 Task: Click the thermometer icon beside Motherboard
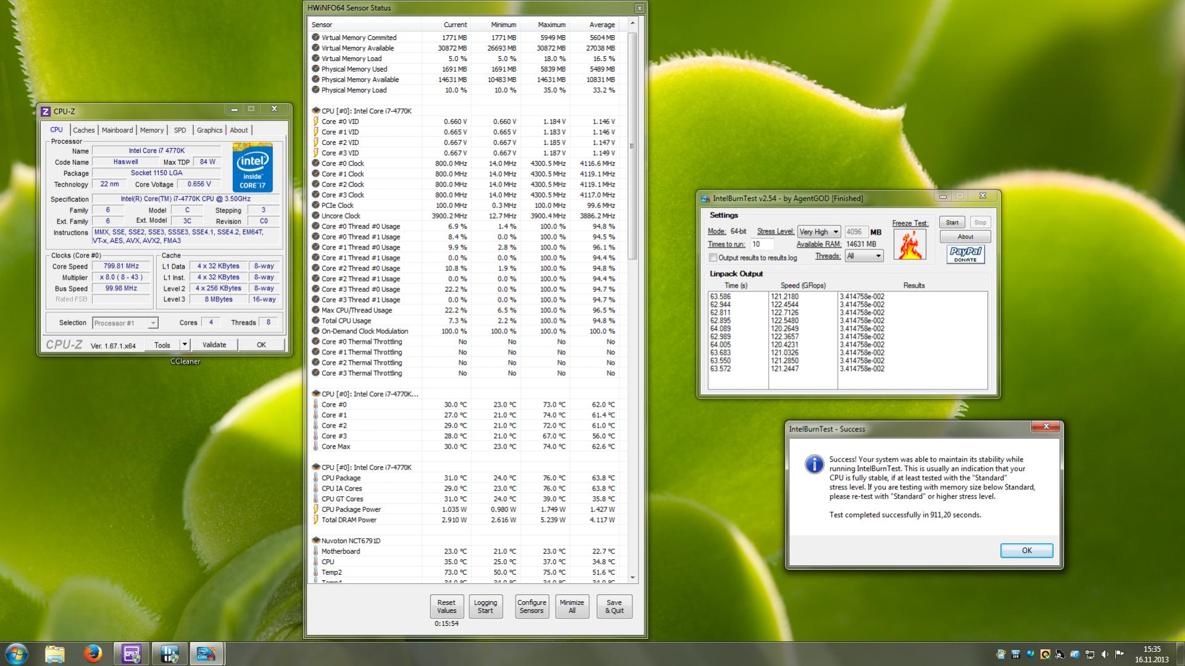pyautogui.click(x=316, y=551)
